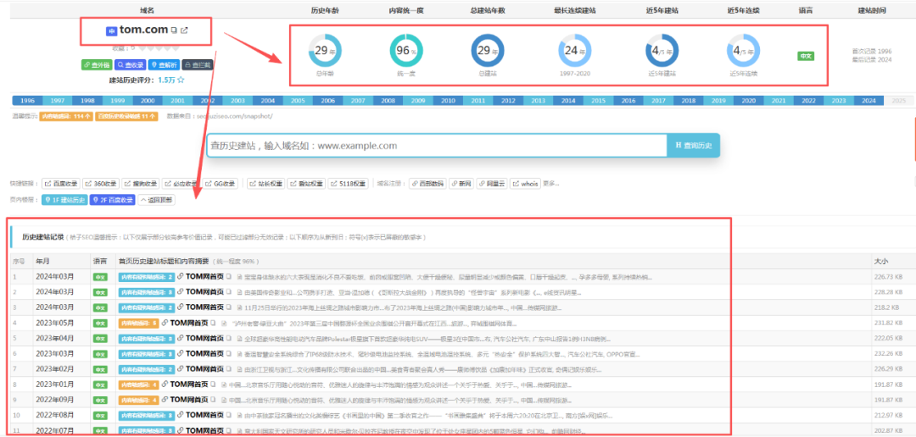Open TOM网首页 link in the 2023年05月 row

tap(189, 323)
